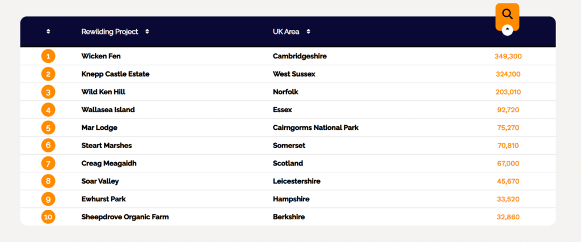This screenshot has width=581, height=242.
Task: Select Knepp Castle Estate project name
Action: [x=115, y=74]
